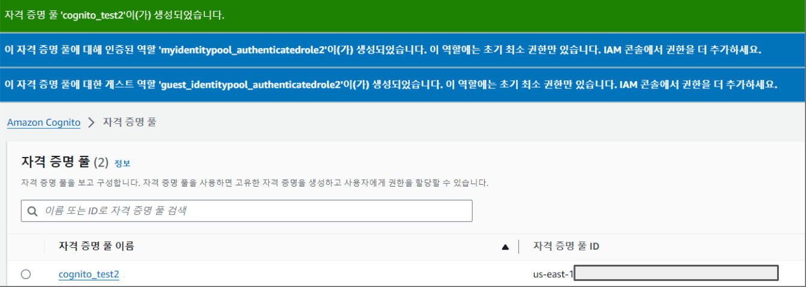
Task: Open the Amazon Cognito breadcrumb link
Action: coord(43,123)
